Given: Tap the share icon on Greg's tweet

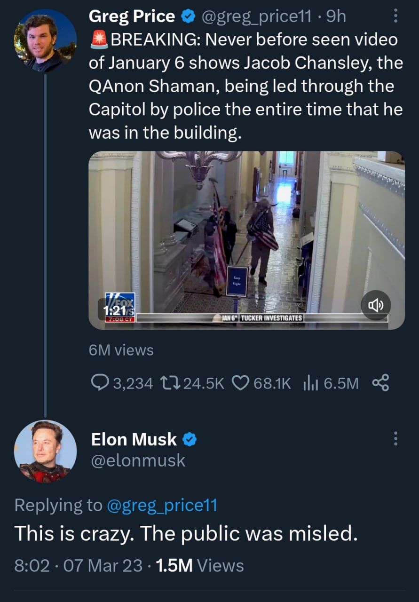Looking at the screenshot, I should click(380, 383).
